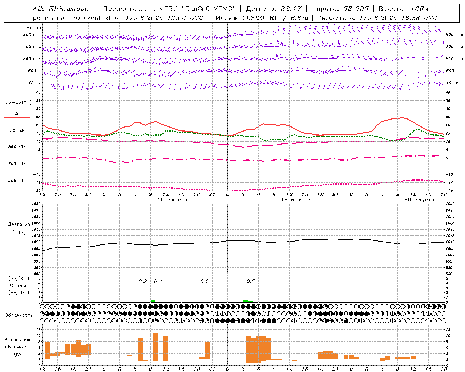Select the Осадки precipitation label

(x=19, y=286)
